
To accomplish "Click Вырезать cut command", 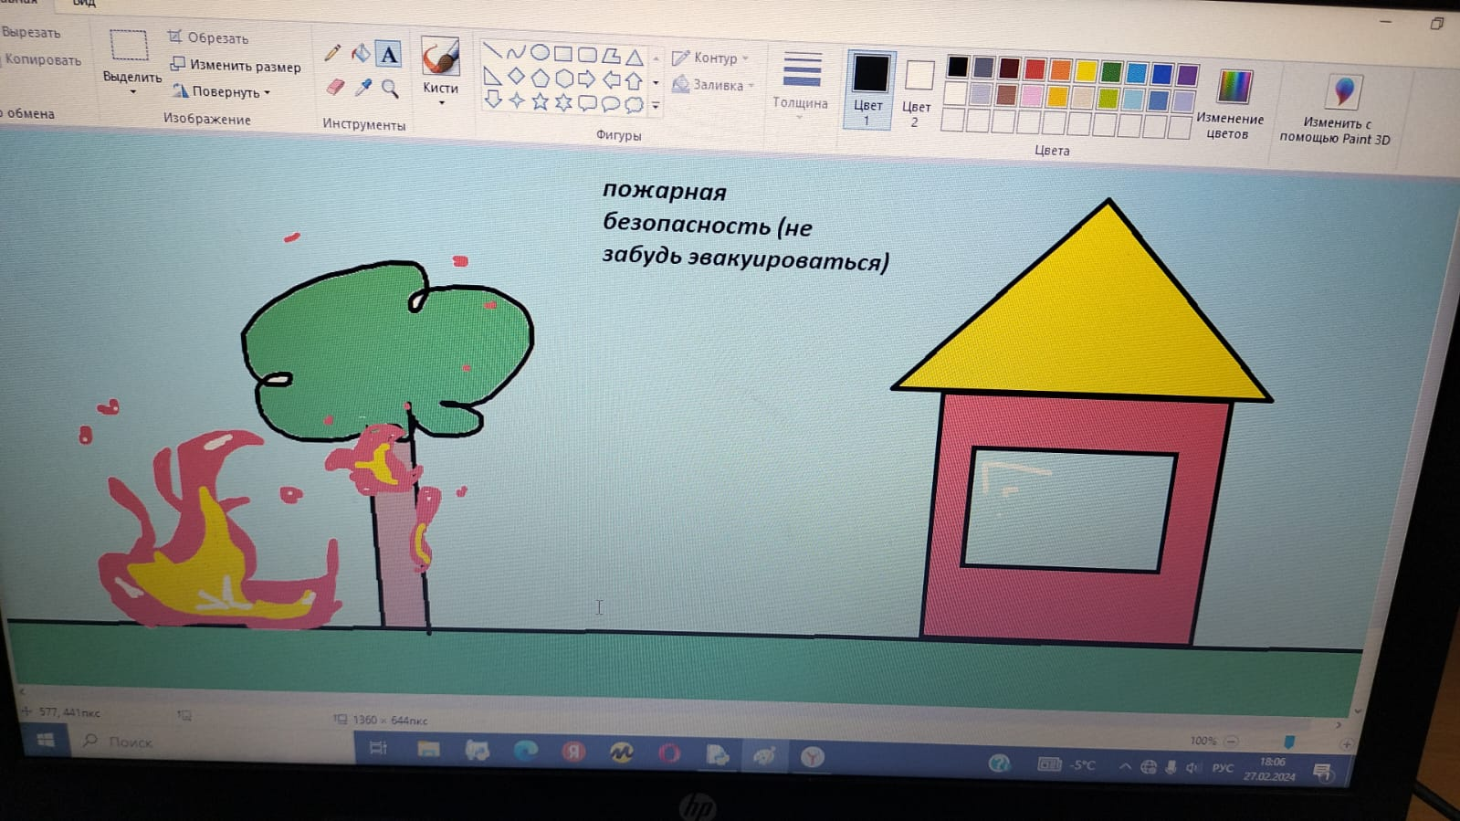I will coord(30,33).
